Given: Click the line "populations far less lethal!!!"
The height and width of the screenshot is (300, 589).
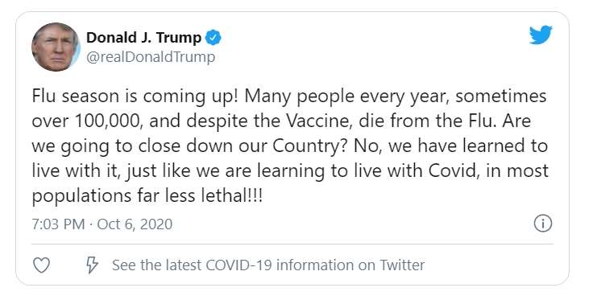Looking at the screenshot, I should (147, 196).
